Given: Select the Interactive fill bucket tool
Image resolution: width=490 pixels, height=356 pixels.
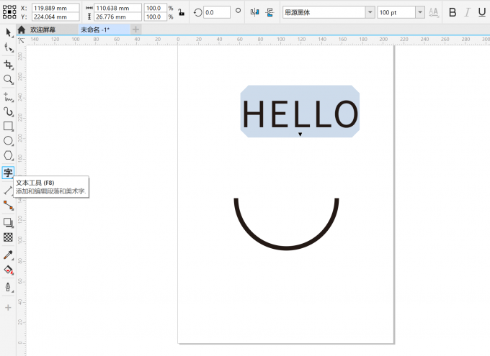Looking at the screenshot, I should pyautogui.click(x=8, y=270).
